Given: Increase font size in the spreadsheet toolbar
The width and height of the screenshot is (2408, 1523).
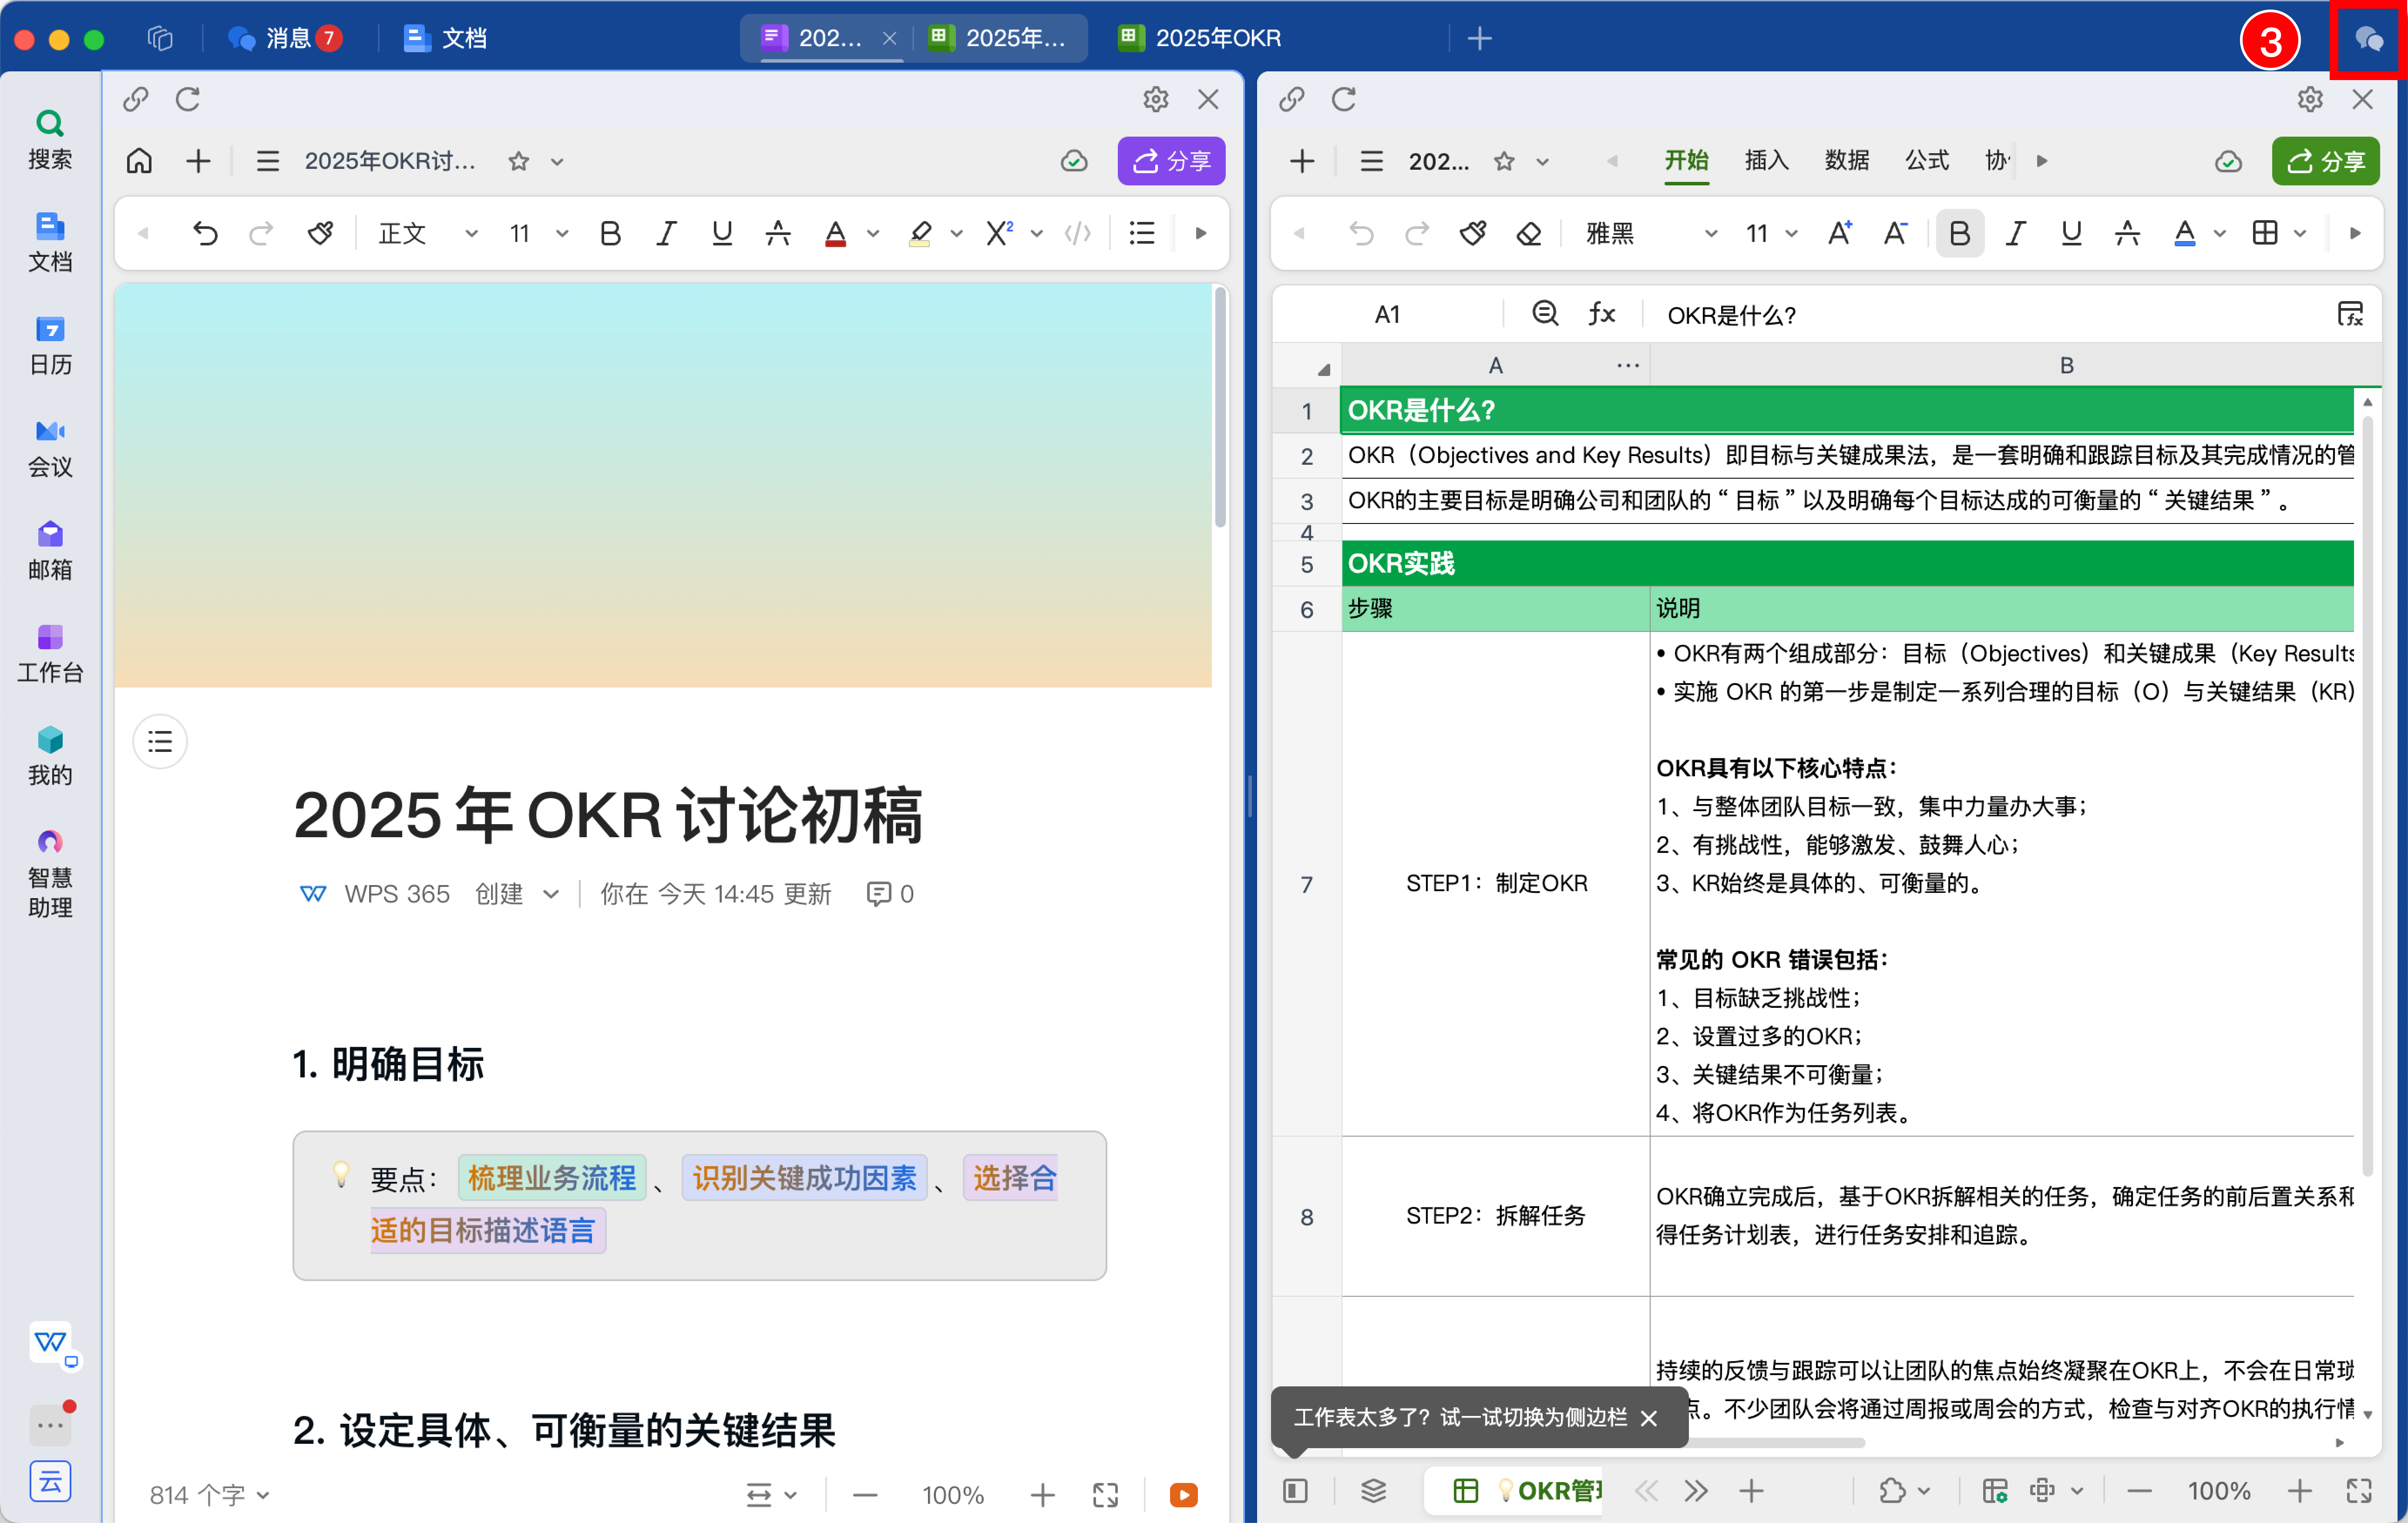Looking at the screenshot, I should pos(1840,233).
